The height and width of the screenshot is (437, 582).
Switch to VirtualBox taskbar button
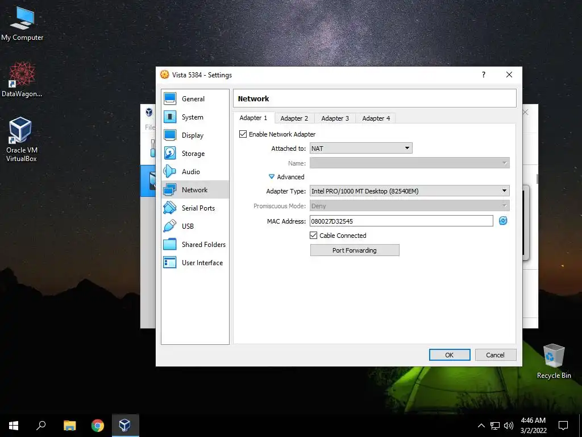[126, 426]
